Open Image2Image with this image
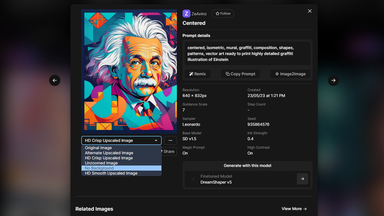This screenshot has height=216, width=384. click(290, 74)
